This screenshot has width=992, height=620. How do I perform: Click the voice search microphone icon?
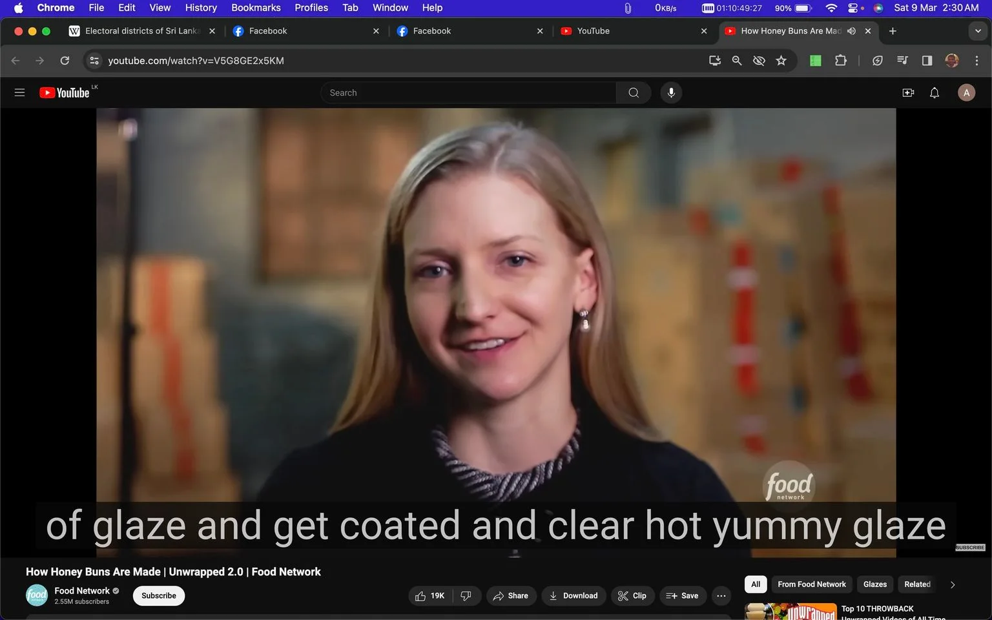click(671, 92)
